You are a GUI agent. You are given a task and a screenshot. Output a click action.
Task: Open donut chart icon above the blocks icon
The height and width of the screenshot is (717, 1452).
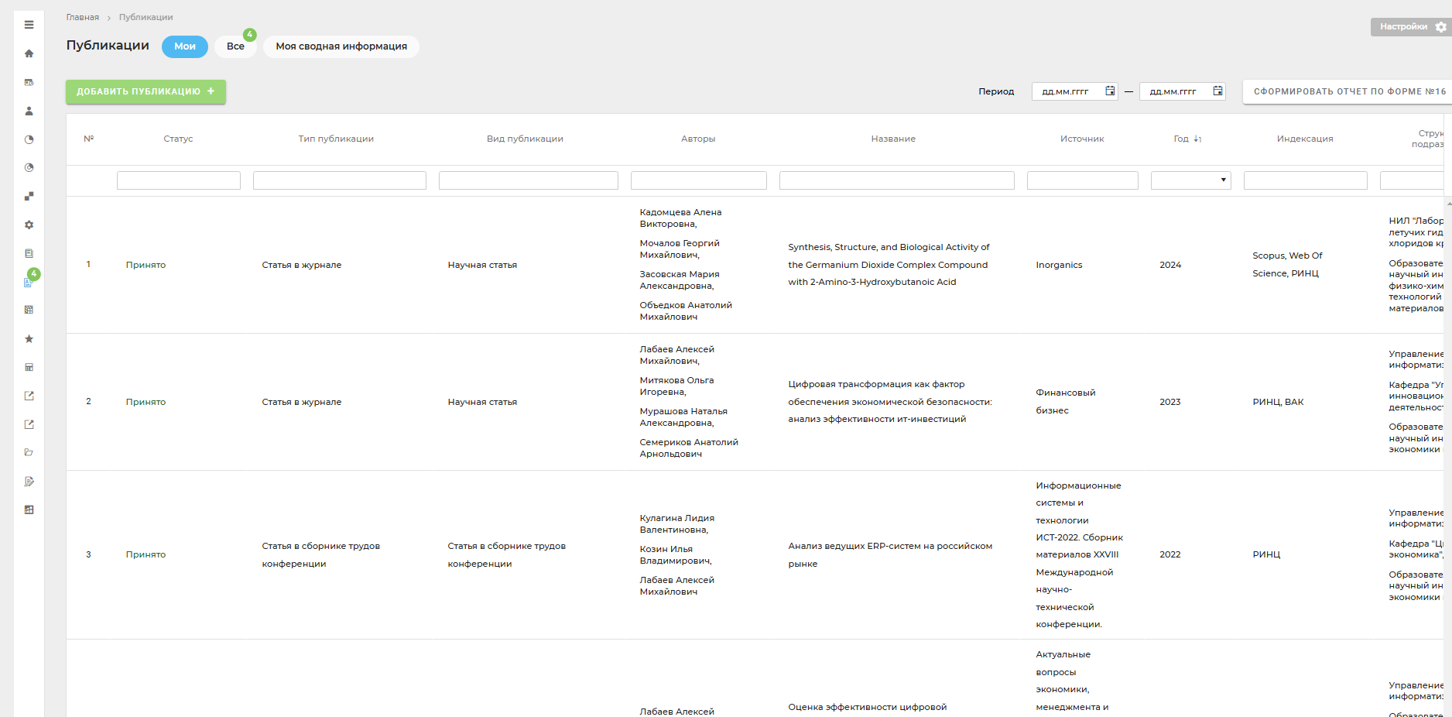pyautogui.click(x=29, y=167)
